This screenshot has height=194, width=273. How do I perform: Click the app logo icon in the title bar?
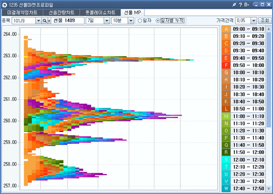(x=4, y=5)
